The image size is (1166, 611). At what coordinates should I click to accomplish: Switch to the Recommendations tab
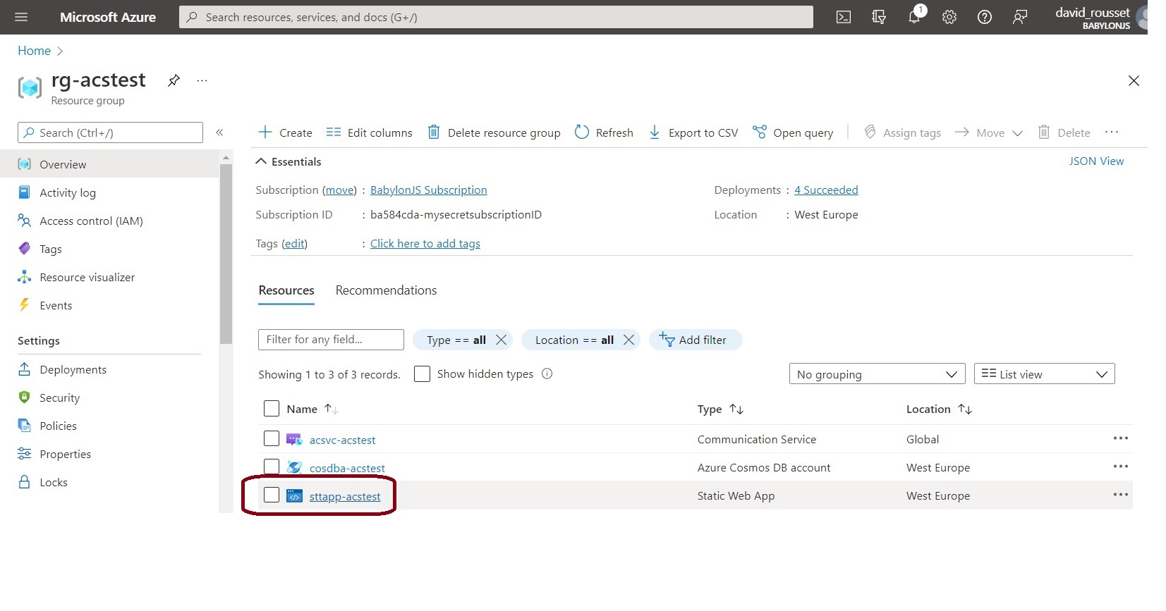[x=386, y=290]
